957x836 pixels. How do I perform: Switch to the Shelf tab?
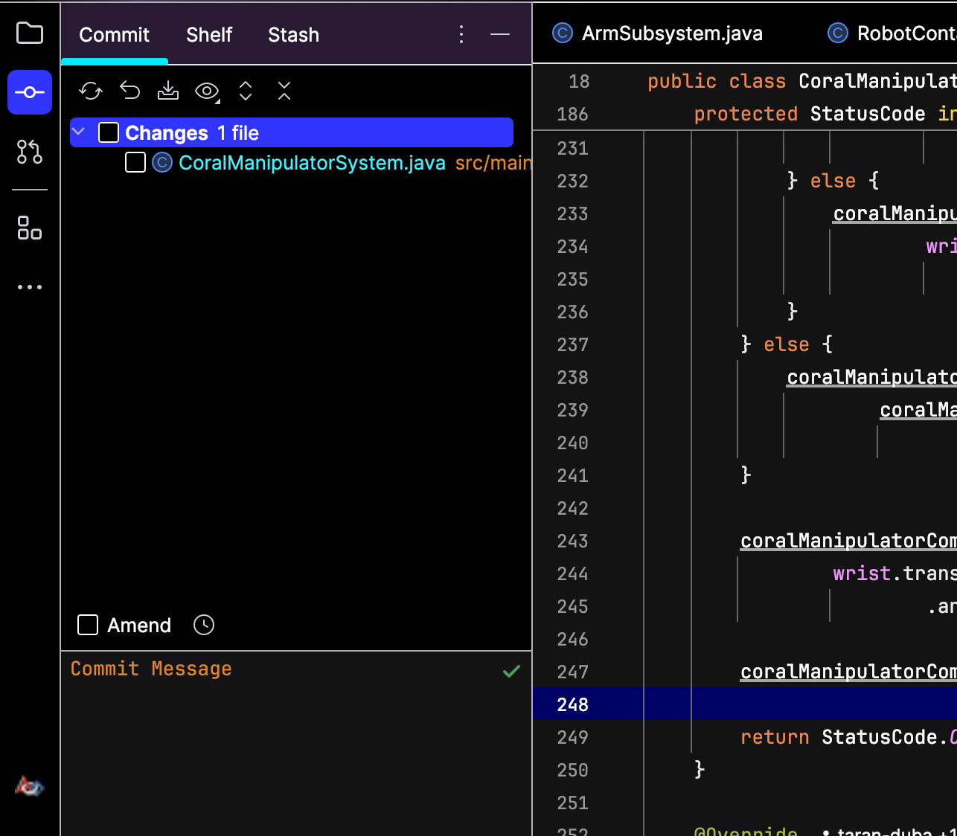209,34
